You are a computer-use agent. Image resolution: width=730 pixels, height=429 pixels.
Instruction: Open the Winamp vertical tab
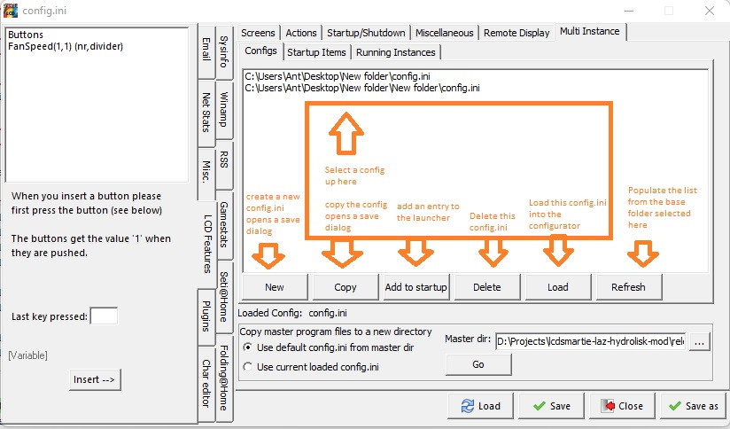click(x=224, y=109)
